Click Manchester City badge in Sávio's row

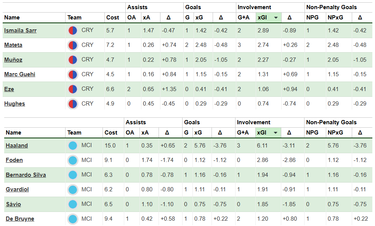73,204
